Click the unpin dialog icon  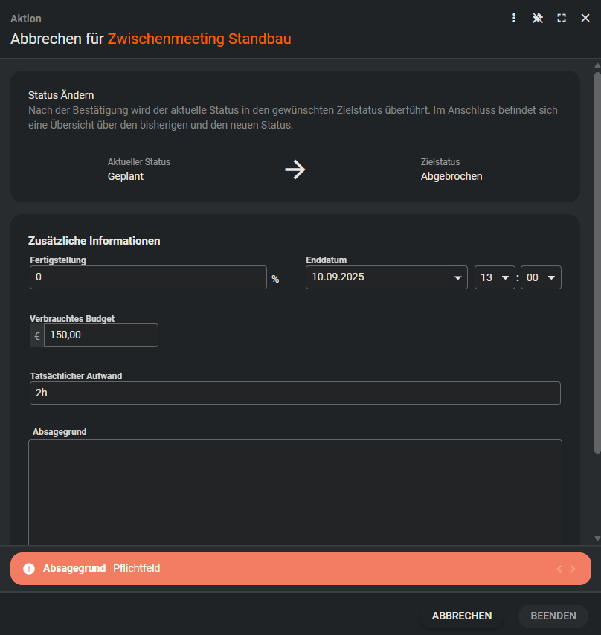click(x=538, y=18)
